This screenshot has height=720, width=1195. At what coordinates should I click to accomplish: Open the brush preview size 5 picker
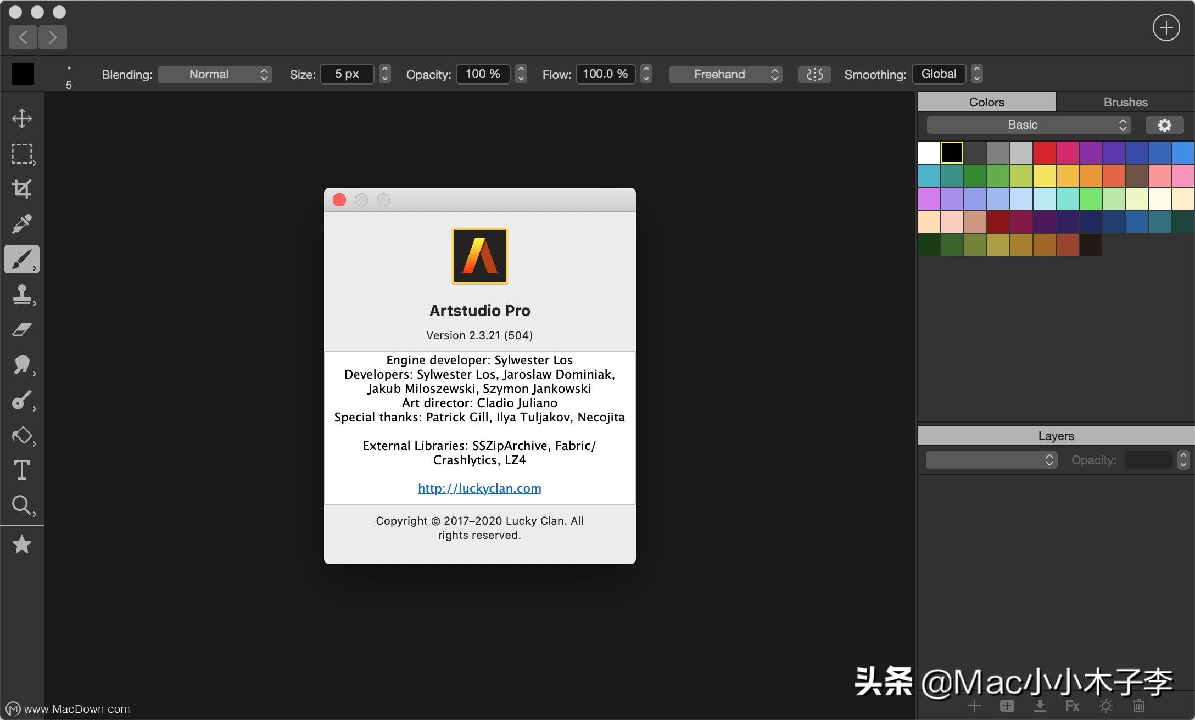(x=69, y=76)
